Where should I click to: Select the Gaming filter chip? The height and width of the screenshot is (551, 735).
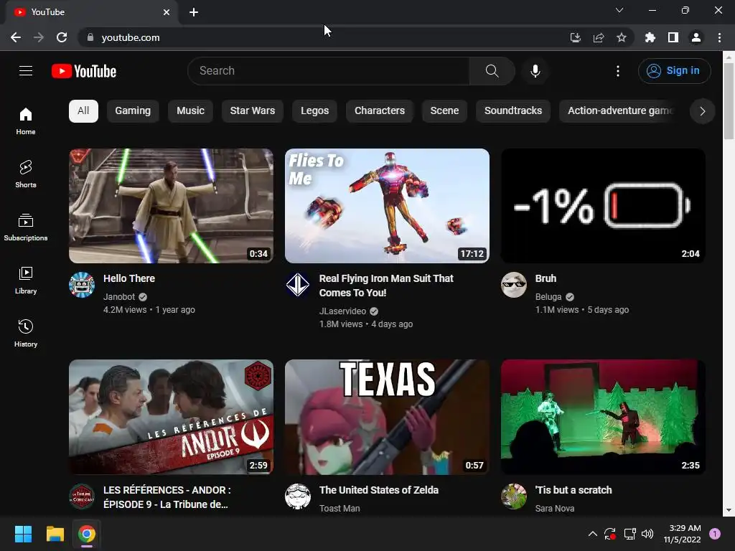point(133,111)
